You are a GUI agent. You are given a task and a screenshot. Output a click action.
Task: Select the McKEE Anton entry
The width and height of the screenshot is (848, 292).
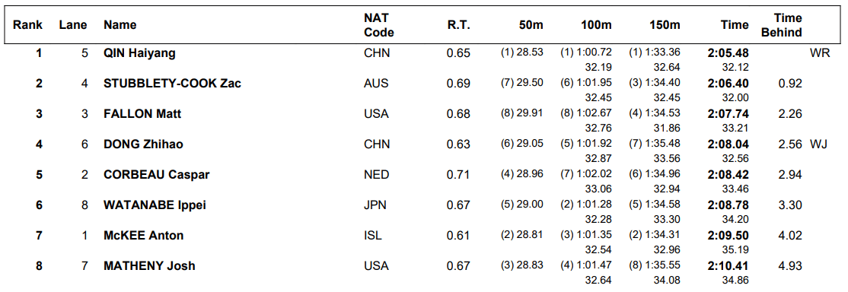[x=144, y=235]
